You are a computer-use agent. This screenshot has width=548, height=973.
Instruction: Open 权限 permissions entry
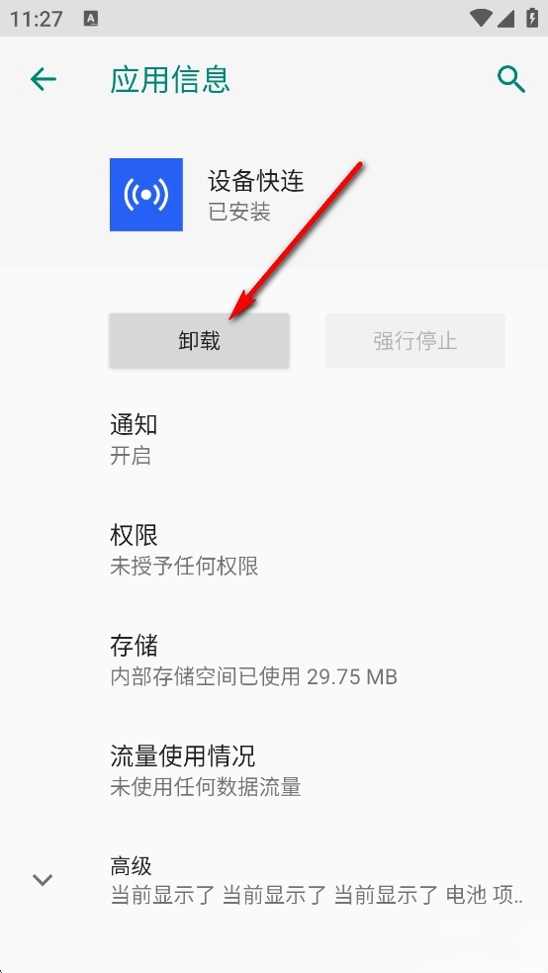pyautogui.click(x=274, y=550)
